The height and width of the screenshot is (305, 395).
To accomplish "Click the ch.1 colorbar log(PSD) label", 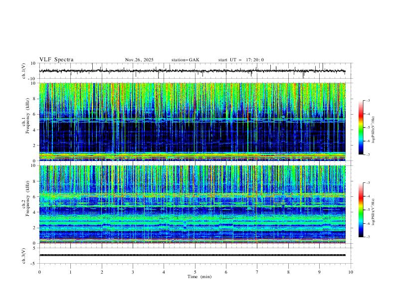I will point(373,130).
